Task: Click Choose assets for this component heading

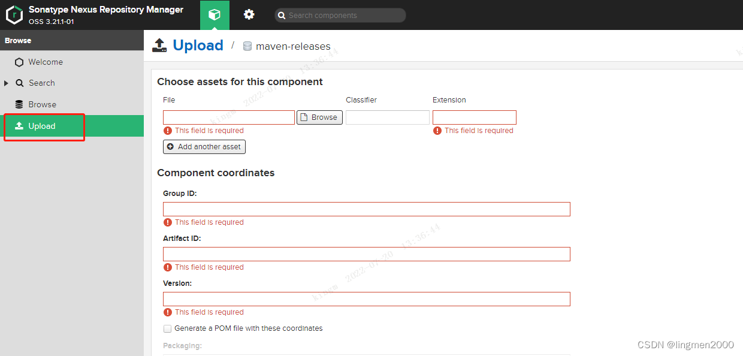Action: pyautogui.click(x=240, y=82)
